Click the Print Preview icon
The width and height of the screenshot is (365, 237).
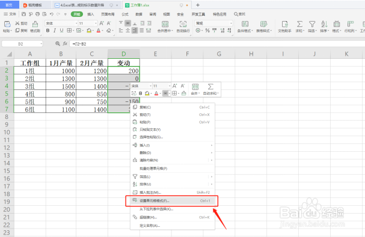[44, 14]
